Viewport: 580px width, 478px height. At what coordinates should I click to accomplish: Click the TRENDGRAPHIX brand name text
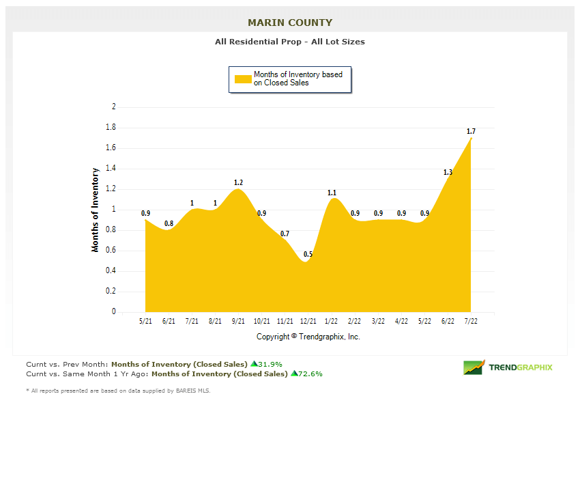[x=521, y=367]
